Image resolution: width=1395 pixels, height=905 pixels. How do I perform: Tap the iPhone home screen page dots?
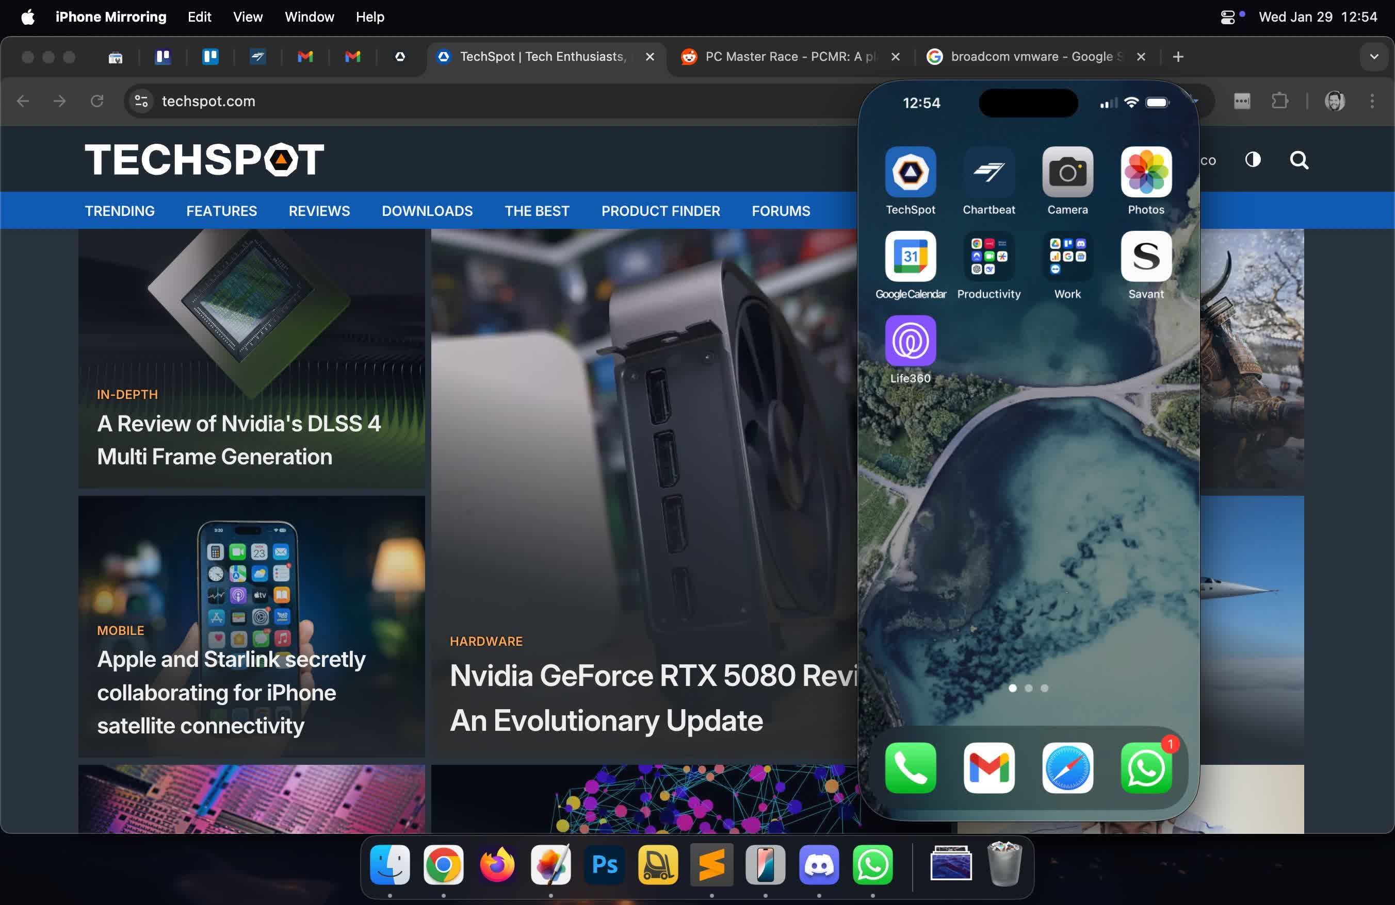[x=1028, y=688]
